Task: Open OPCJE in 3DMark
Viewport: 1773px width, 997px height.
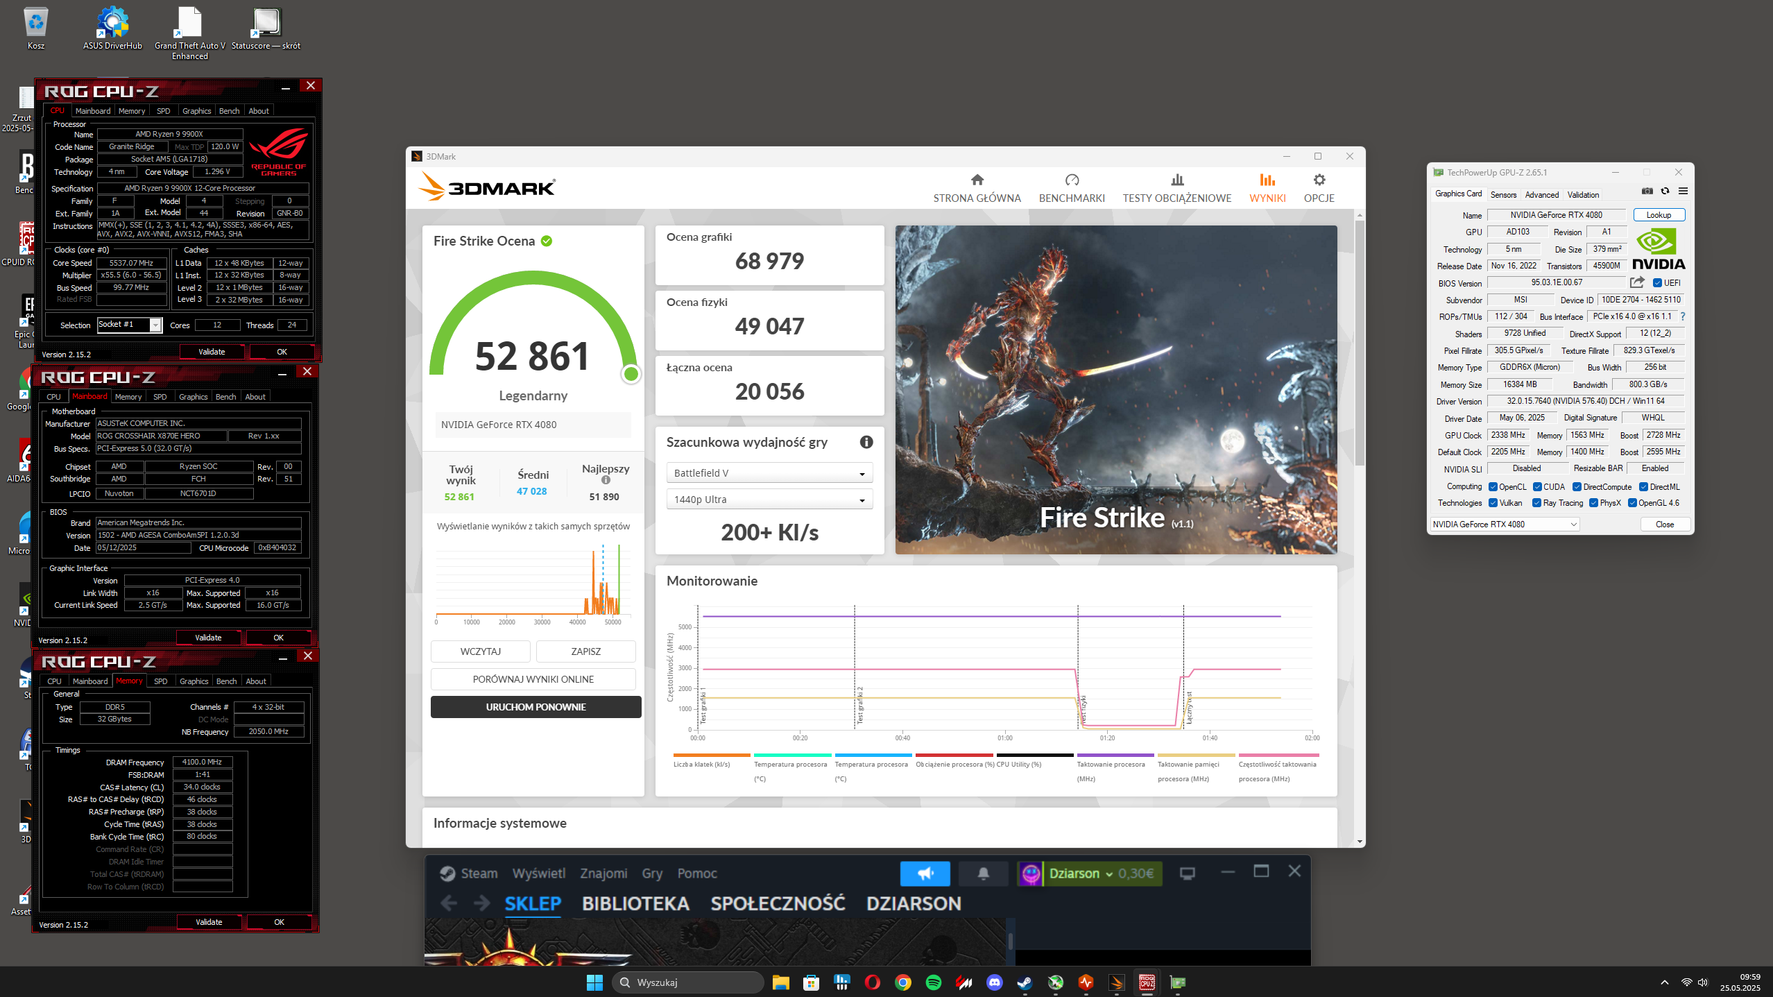Action: point(1319,188)
